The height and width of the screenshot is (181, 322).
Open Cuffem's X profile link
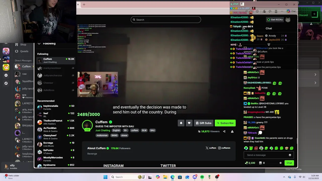(211, 148)
